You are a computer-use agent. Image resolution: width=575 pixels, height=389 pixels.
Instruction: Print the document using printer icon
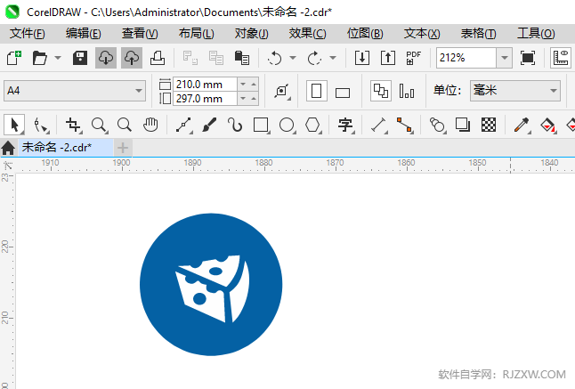[x=158, y=58]
